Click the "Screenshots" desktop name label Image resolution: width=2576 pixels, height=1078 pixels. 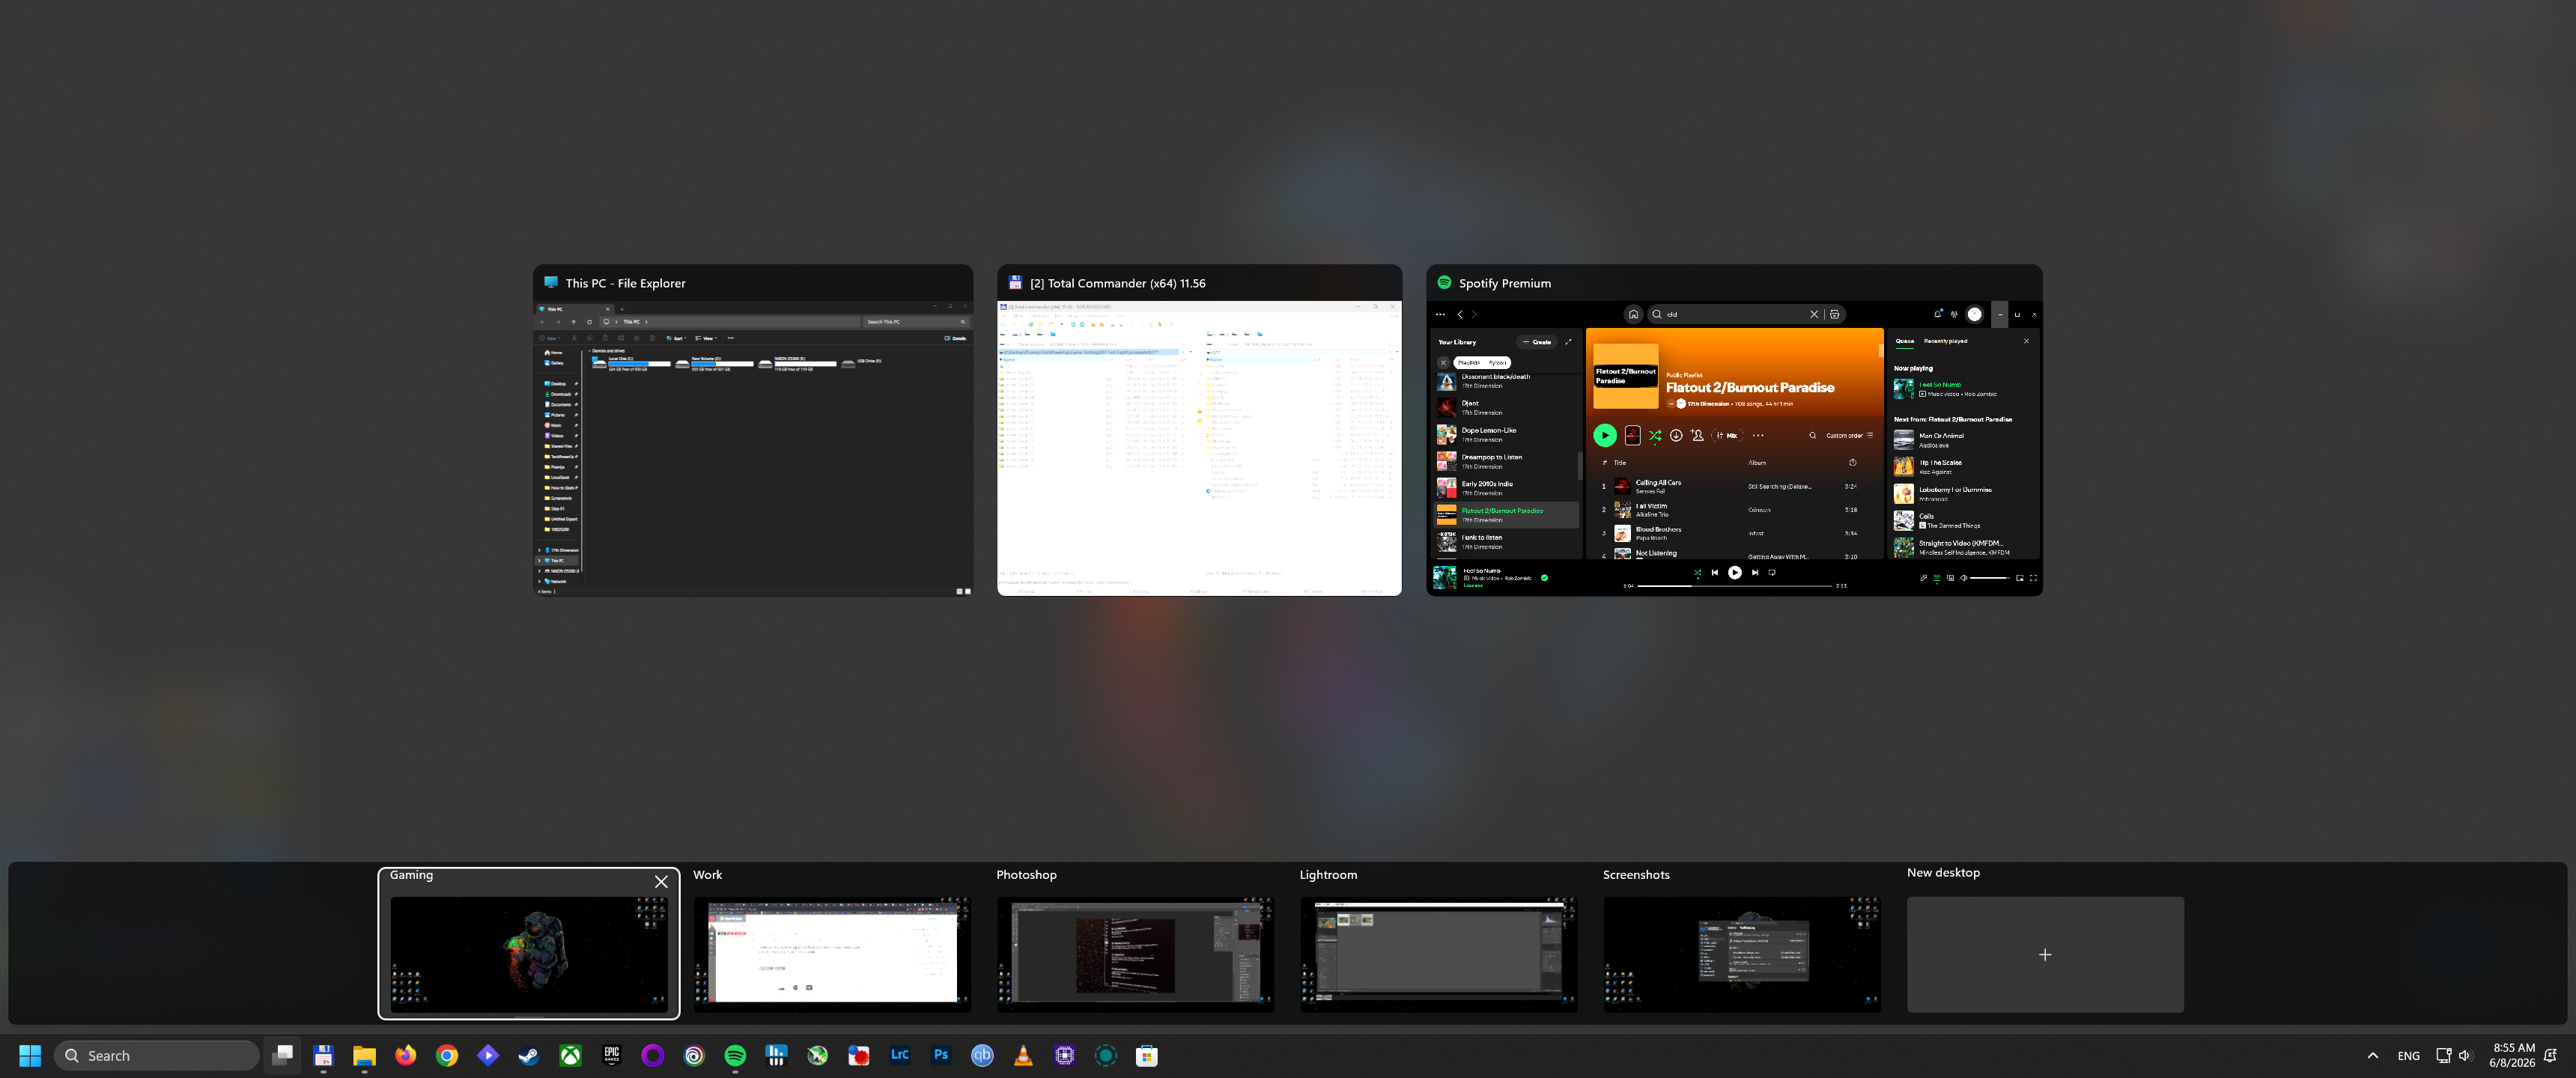(x=1636, y=874)
